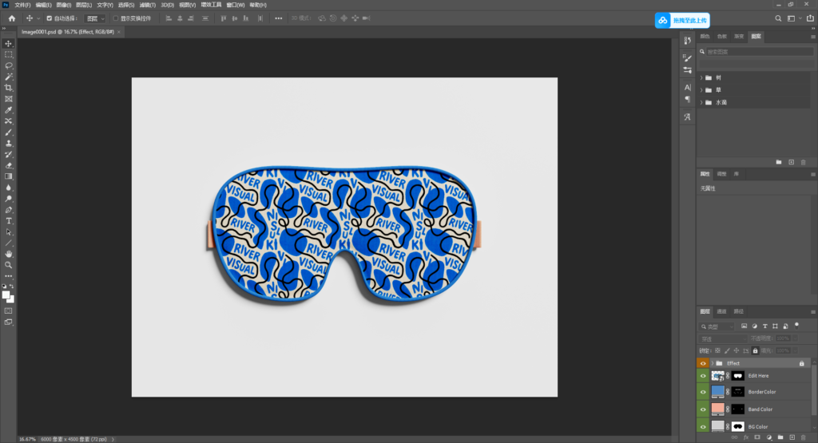Click the foreground color swatch

6,295
